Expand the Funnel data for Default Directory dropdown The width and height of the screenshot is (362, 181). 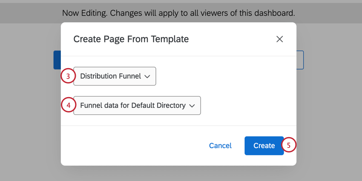click(x=137, y=106)
